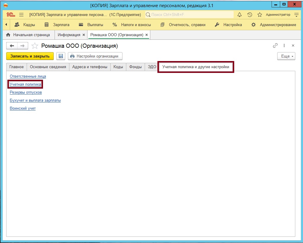The width and height of the screenshot is (303, 243).
Task: Open service menu next to Администратор
Action: (296, 15)
